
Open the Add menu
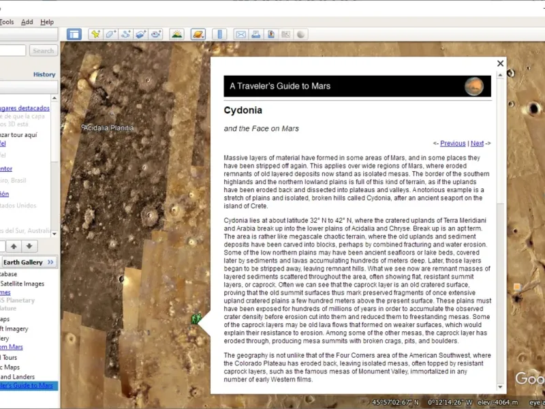[27, 22]
